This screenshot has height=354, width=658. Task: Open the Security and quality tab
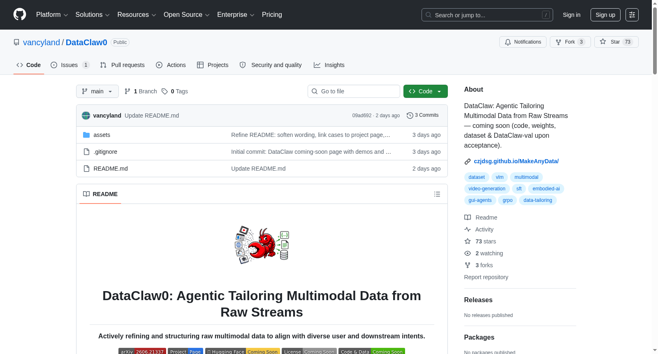271,65
